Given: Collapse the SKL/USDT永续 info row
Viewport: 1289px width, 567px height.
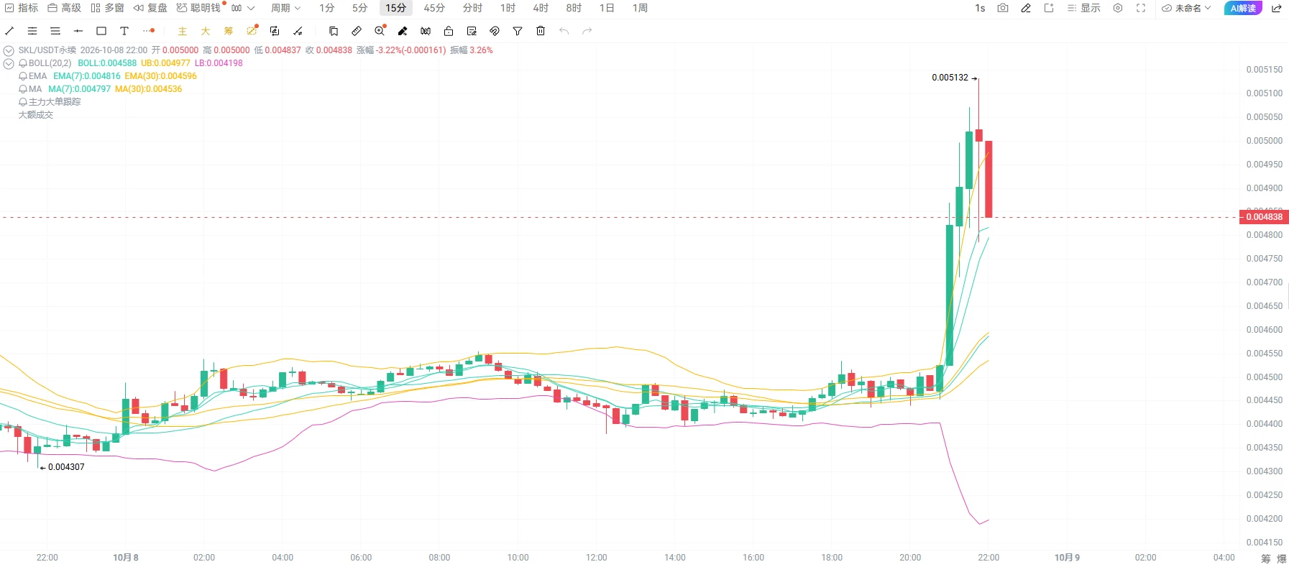Looking at the screenshot, I should [x=9, y=50].
